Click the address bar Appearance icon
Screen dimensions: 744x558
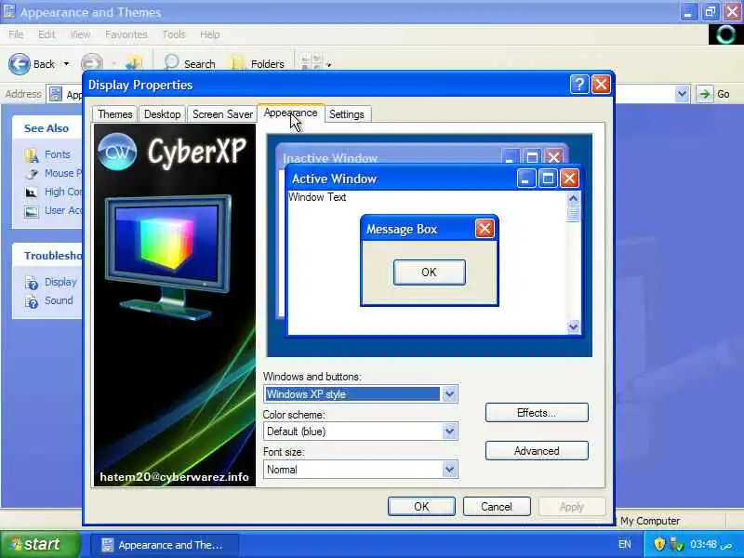point(56,94)
